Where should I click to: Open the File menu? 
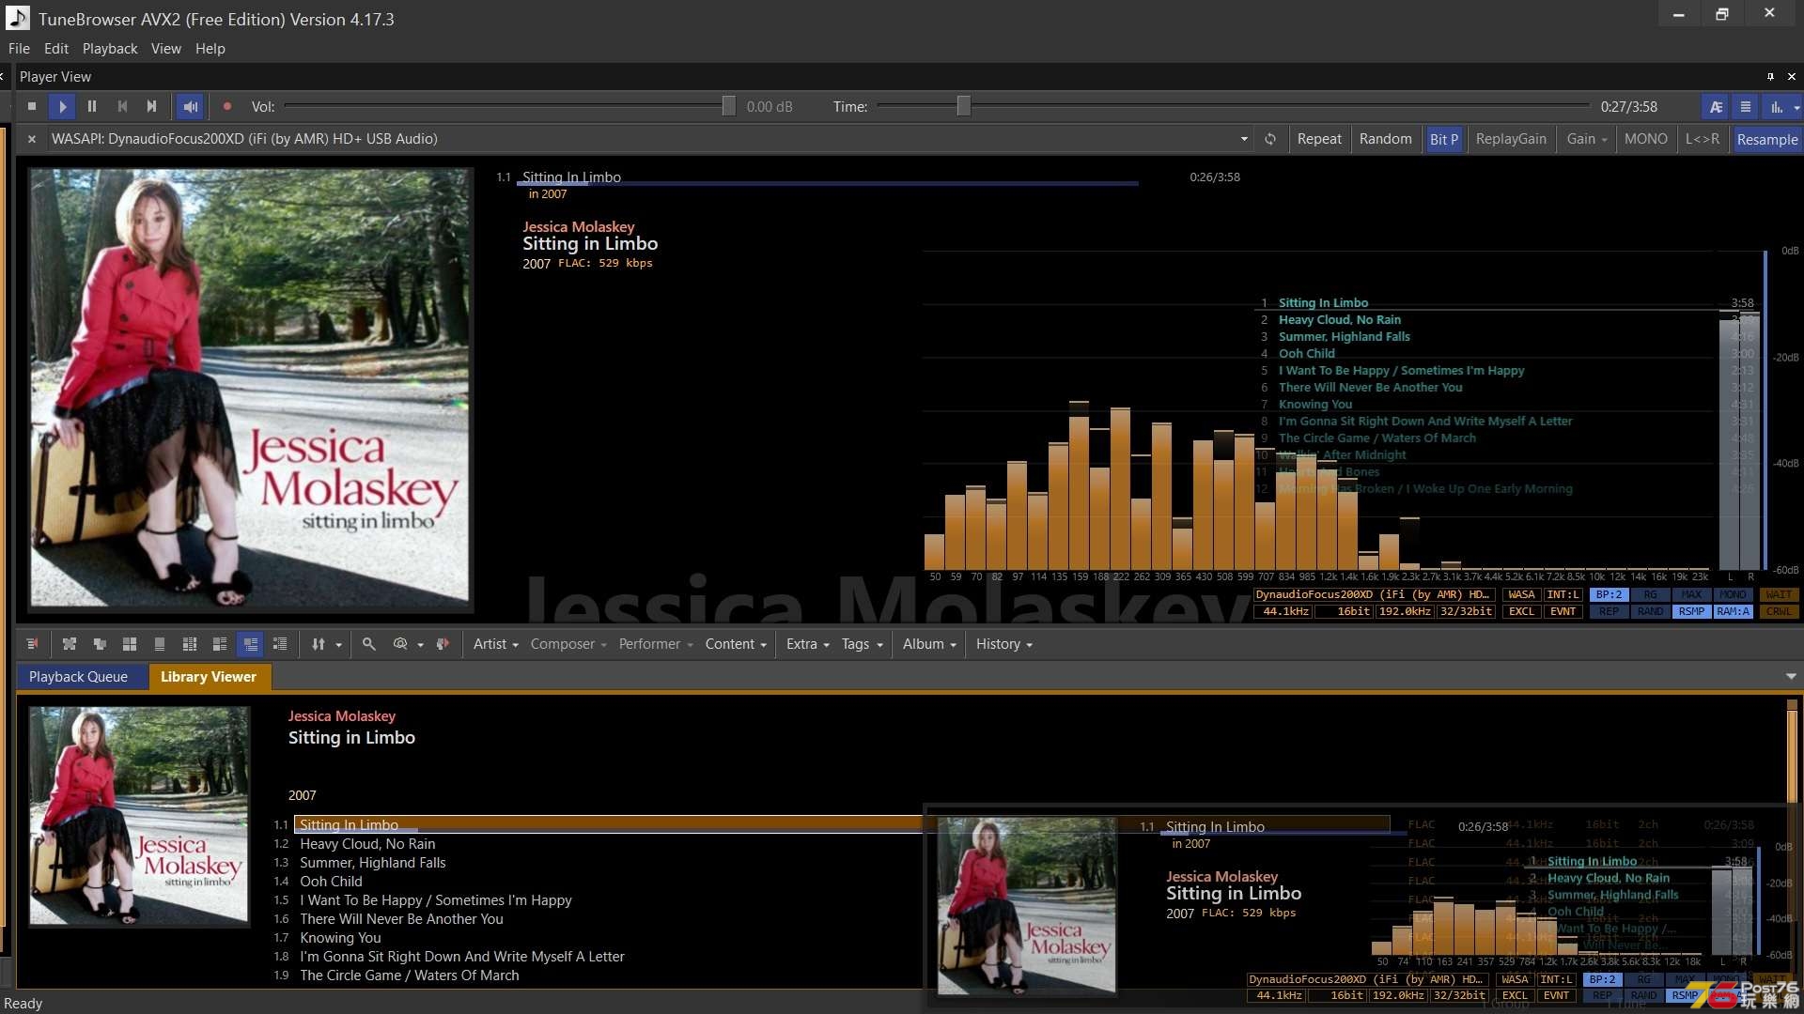(19, 49)
